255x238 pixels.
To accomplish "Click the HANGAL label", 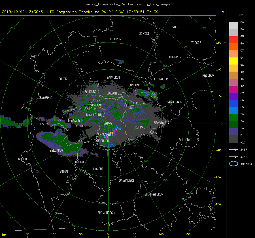I will point(80,162).
